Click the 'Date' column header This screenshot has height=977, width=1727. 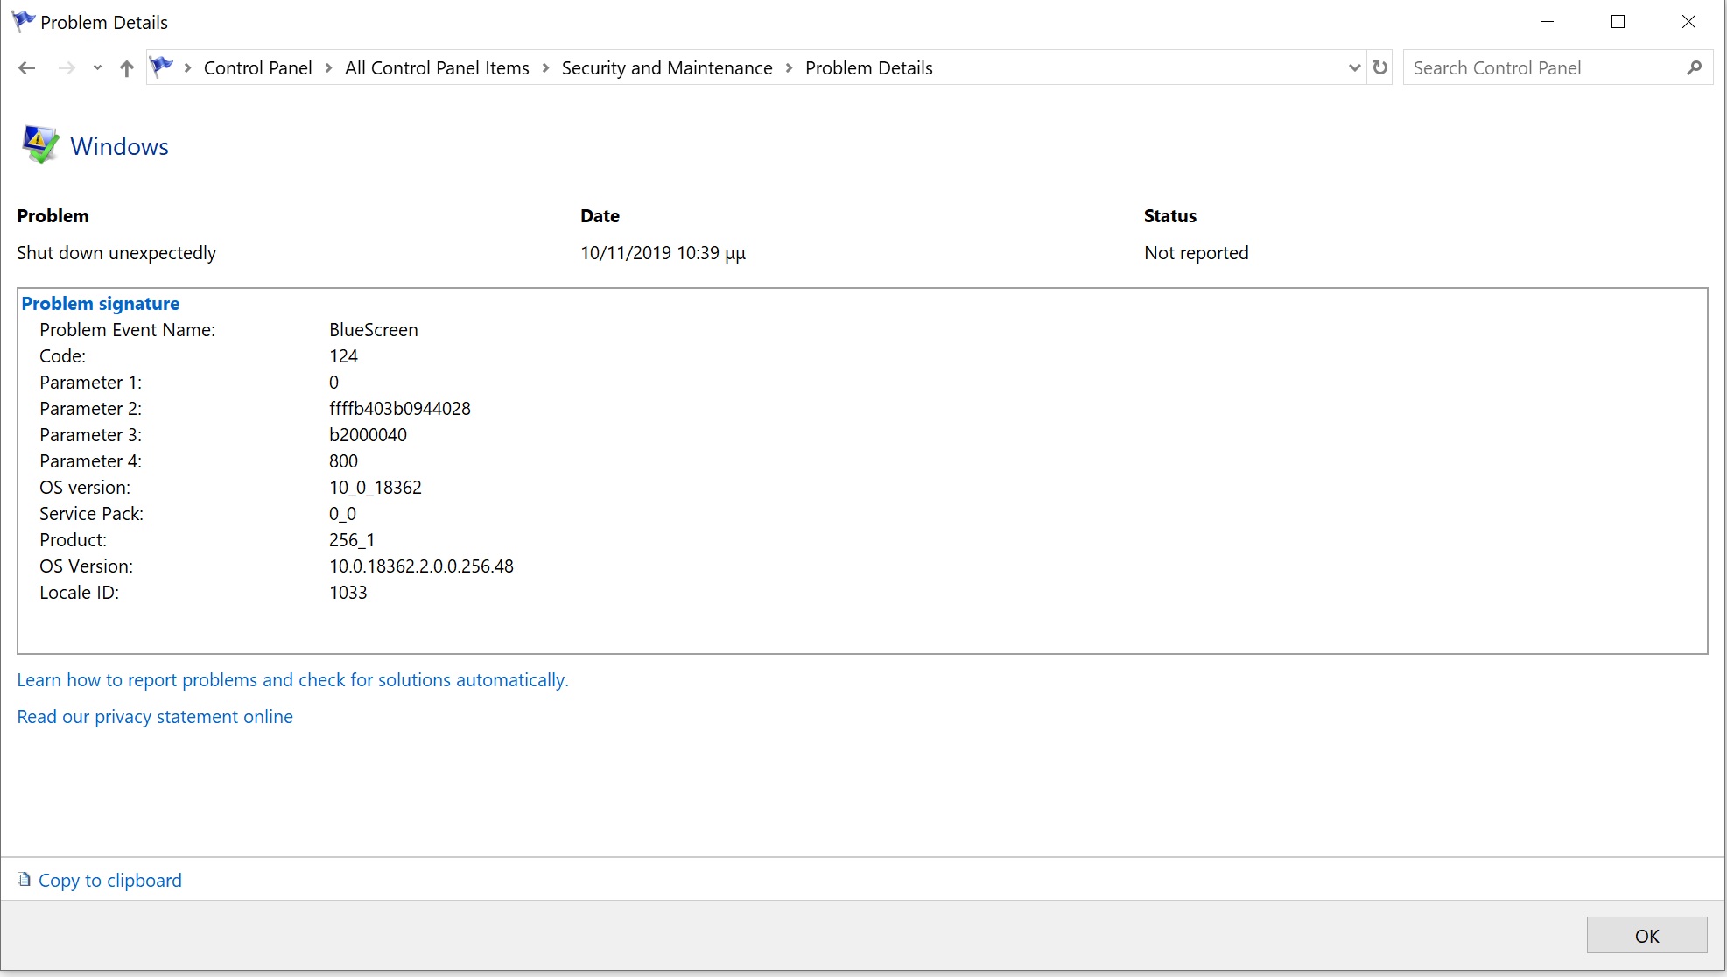pyautogui.click(x=600, y=216)
